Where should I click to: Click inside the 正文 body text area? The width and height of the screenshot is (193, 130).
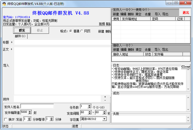pyautogui.click(x=62, y=71)
